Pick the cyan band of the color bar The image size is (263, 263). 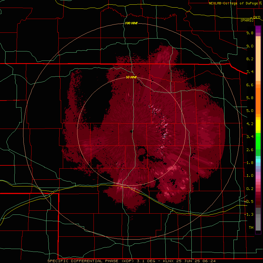coord(258,161)
